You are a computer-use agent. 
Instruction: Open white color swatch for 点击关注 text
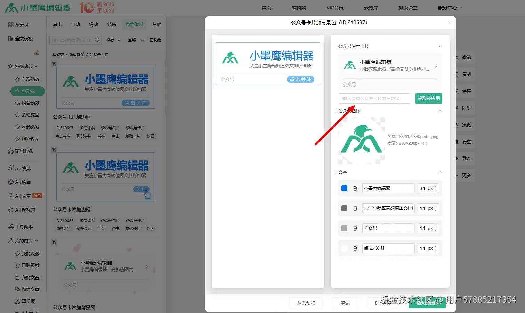coord(344,248)
